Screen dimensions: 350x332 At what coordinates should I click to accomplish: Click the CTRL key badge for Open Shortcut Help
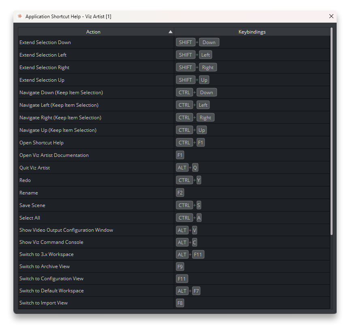tap(184, 143)
